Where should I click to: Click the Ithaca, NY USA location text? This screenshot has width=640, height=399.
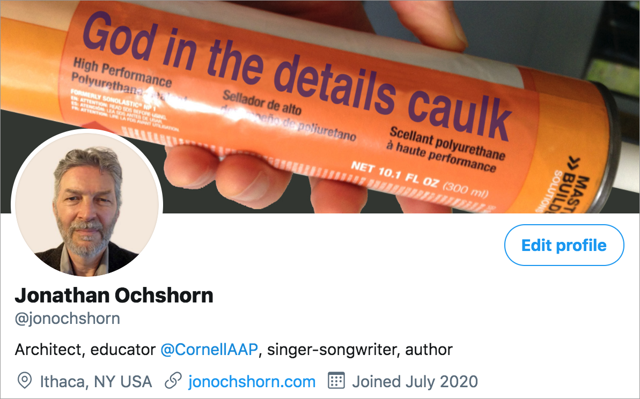point(96,382)
